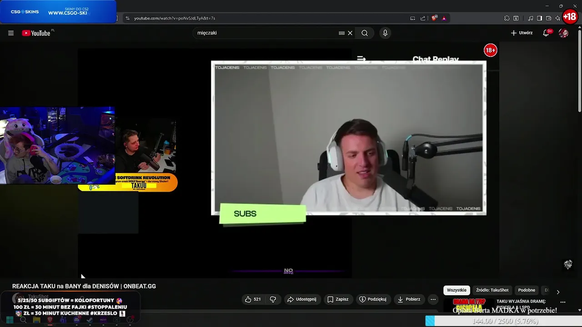Click the install/cast screen icon in address bar

tap(412, 18)
